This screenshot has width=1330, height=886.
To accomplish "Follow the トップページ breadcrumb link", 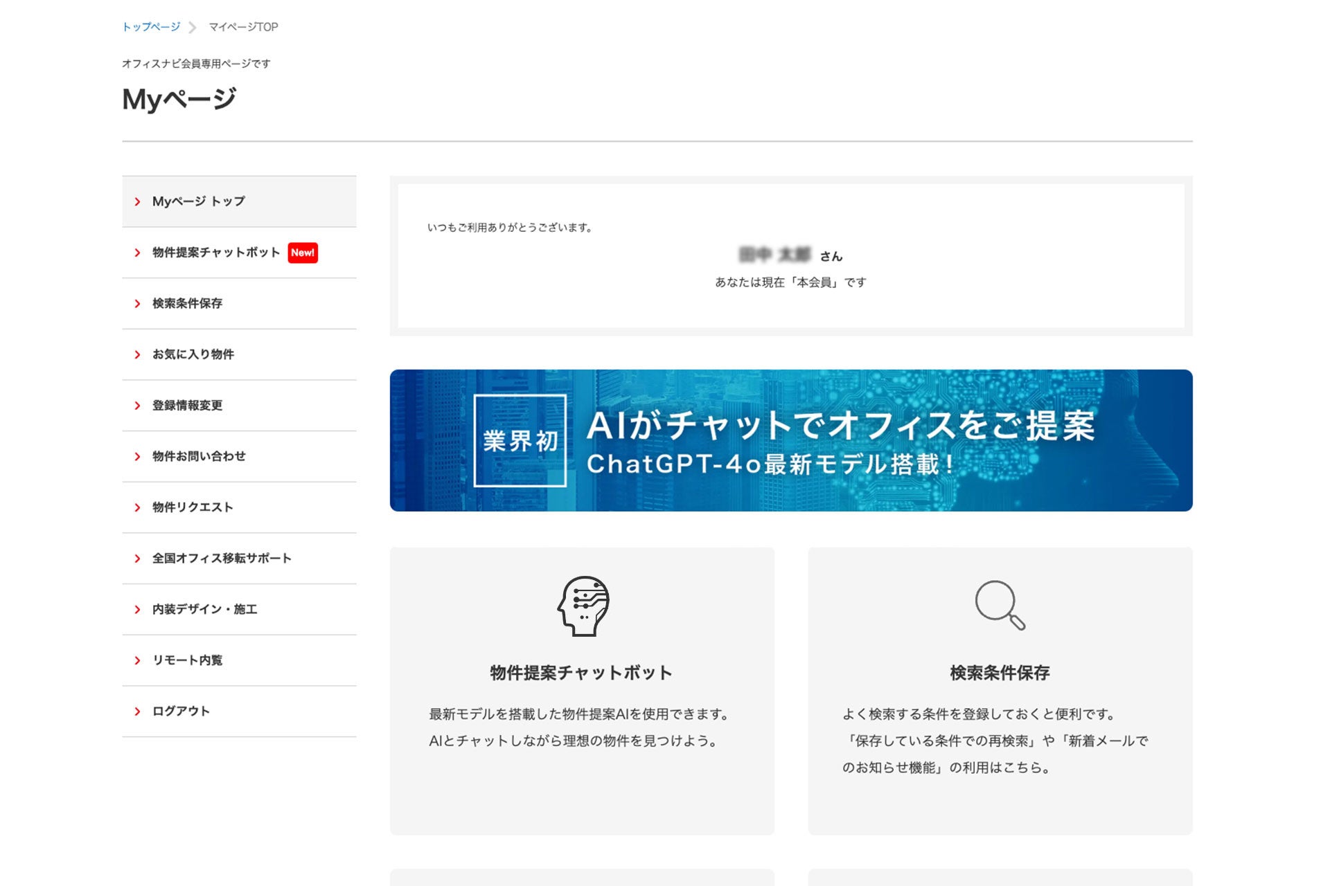I will point(151,27).
